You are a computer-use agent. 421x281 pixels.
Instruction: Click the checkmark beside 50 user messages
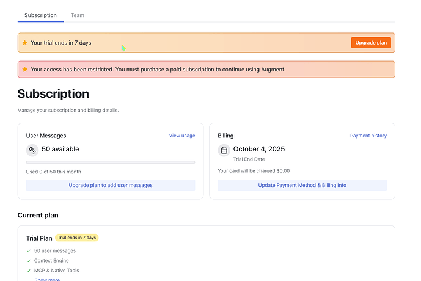pyautogui.click(x=29, y=251)
